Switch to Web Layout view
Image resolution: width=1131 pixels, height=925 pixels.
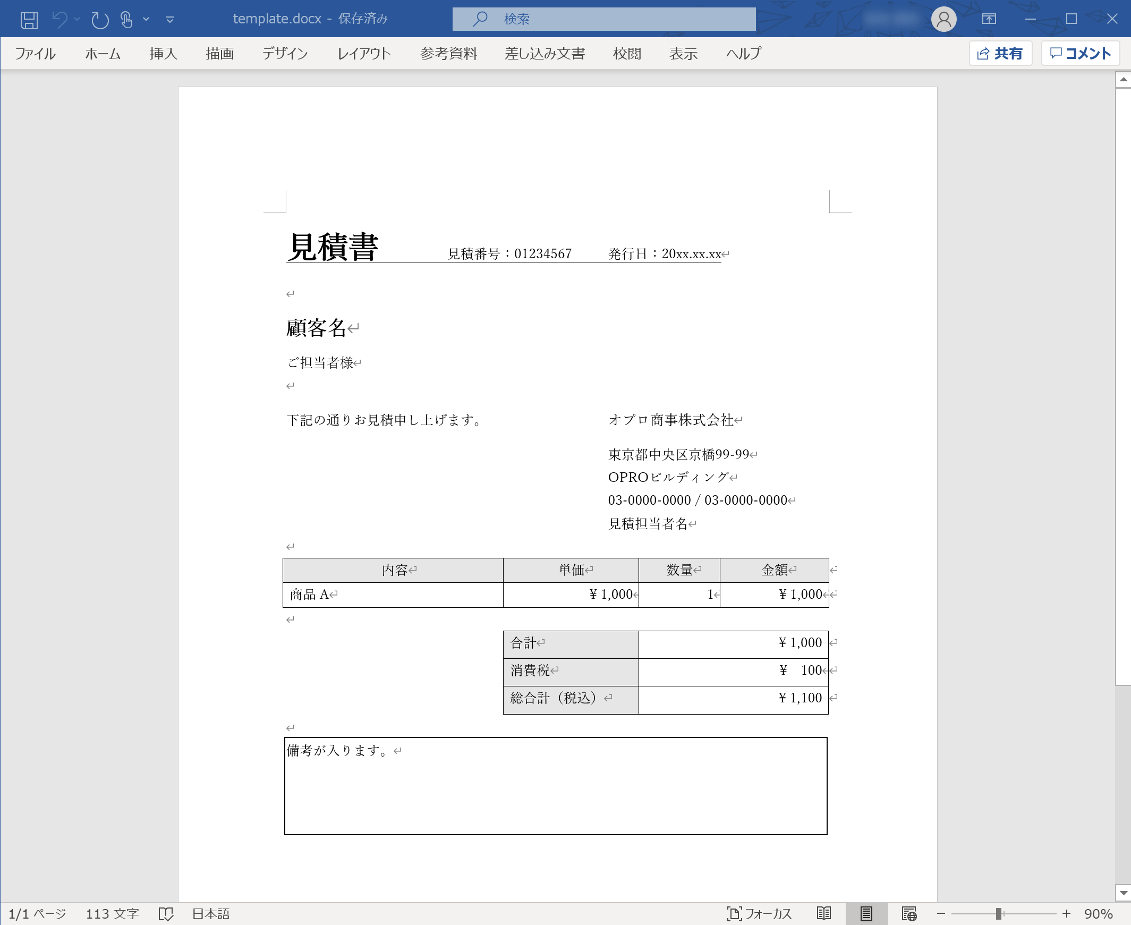click(x=909, y=914)
